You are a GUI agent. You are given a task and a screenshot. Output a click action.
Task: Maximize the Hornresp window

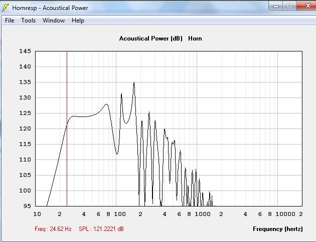(289, 5)
